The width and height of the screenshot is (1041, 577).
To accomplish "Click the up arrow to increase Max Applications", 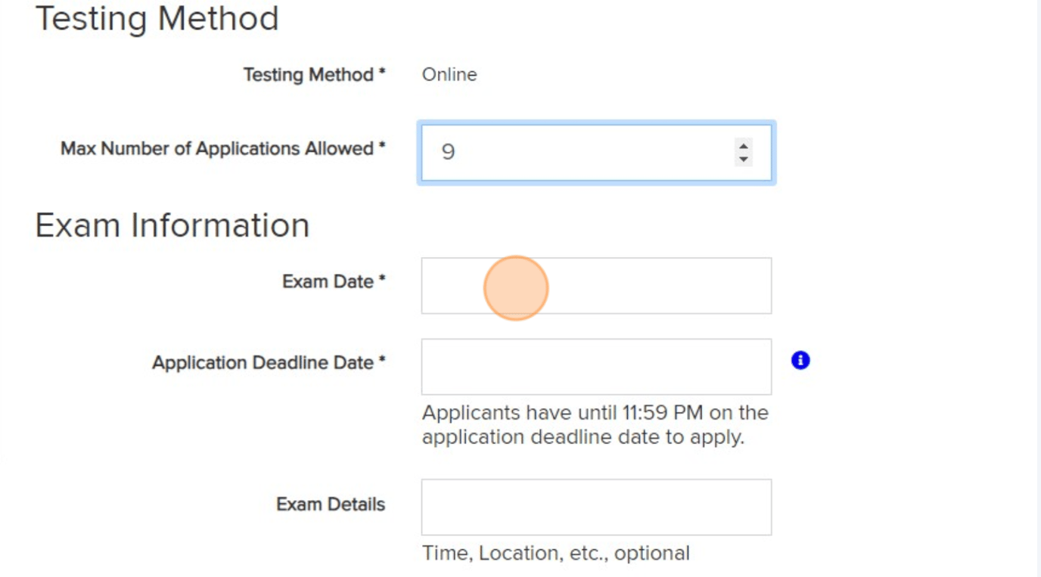I will pyautogui.click(x=744, y=146).
